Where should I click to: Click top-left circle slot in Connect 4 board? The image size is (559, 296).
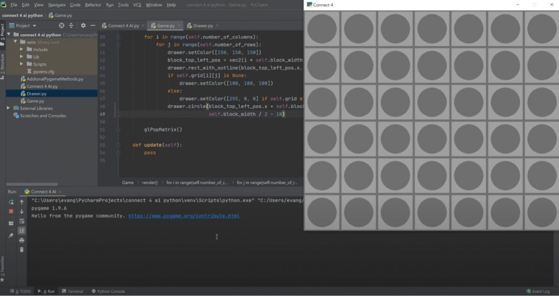coord(322,29)
